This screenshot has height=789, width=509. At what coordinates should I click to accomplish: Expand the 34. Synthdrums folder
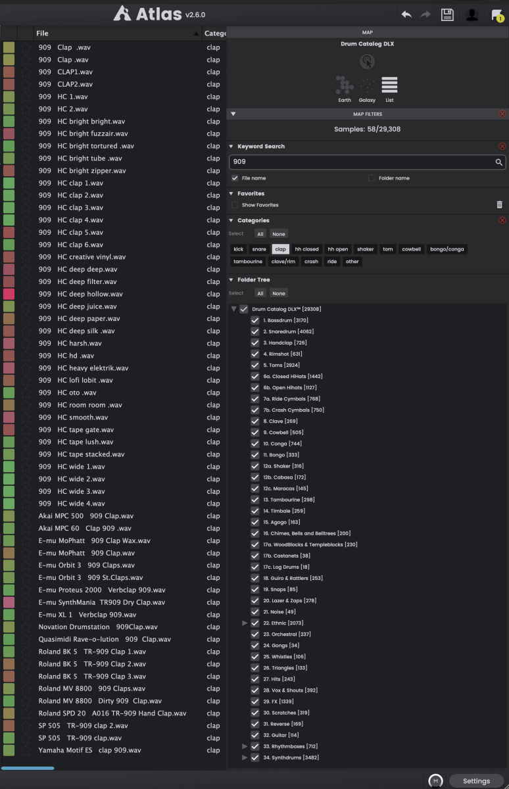(x=245, y=757)
